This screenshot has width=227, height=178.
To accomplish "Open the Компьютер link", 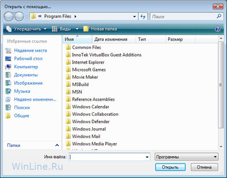I will click(x=26, y=67).
